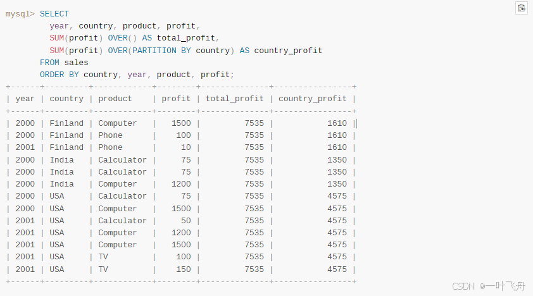Click profit 1500 in Finland Computer row
Screen dimensions: 533x296
pyautogui.click(x=180, y=123)
